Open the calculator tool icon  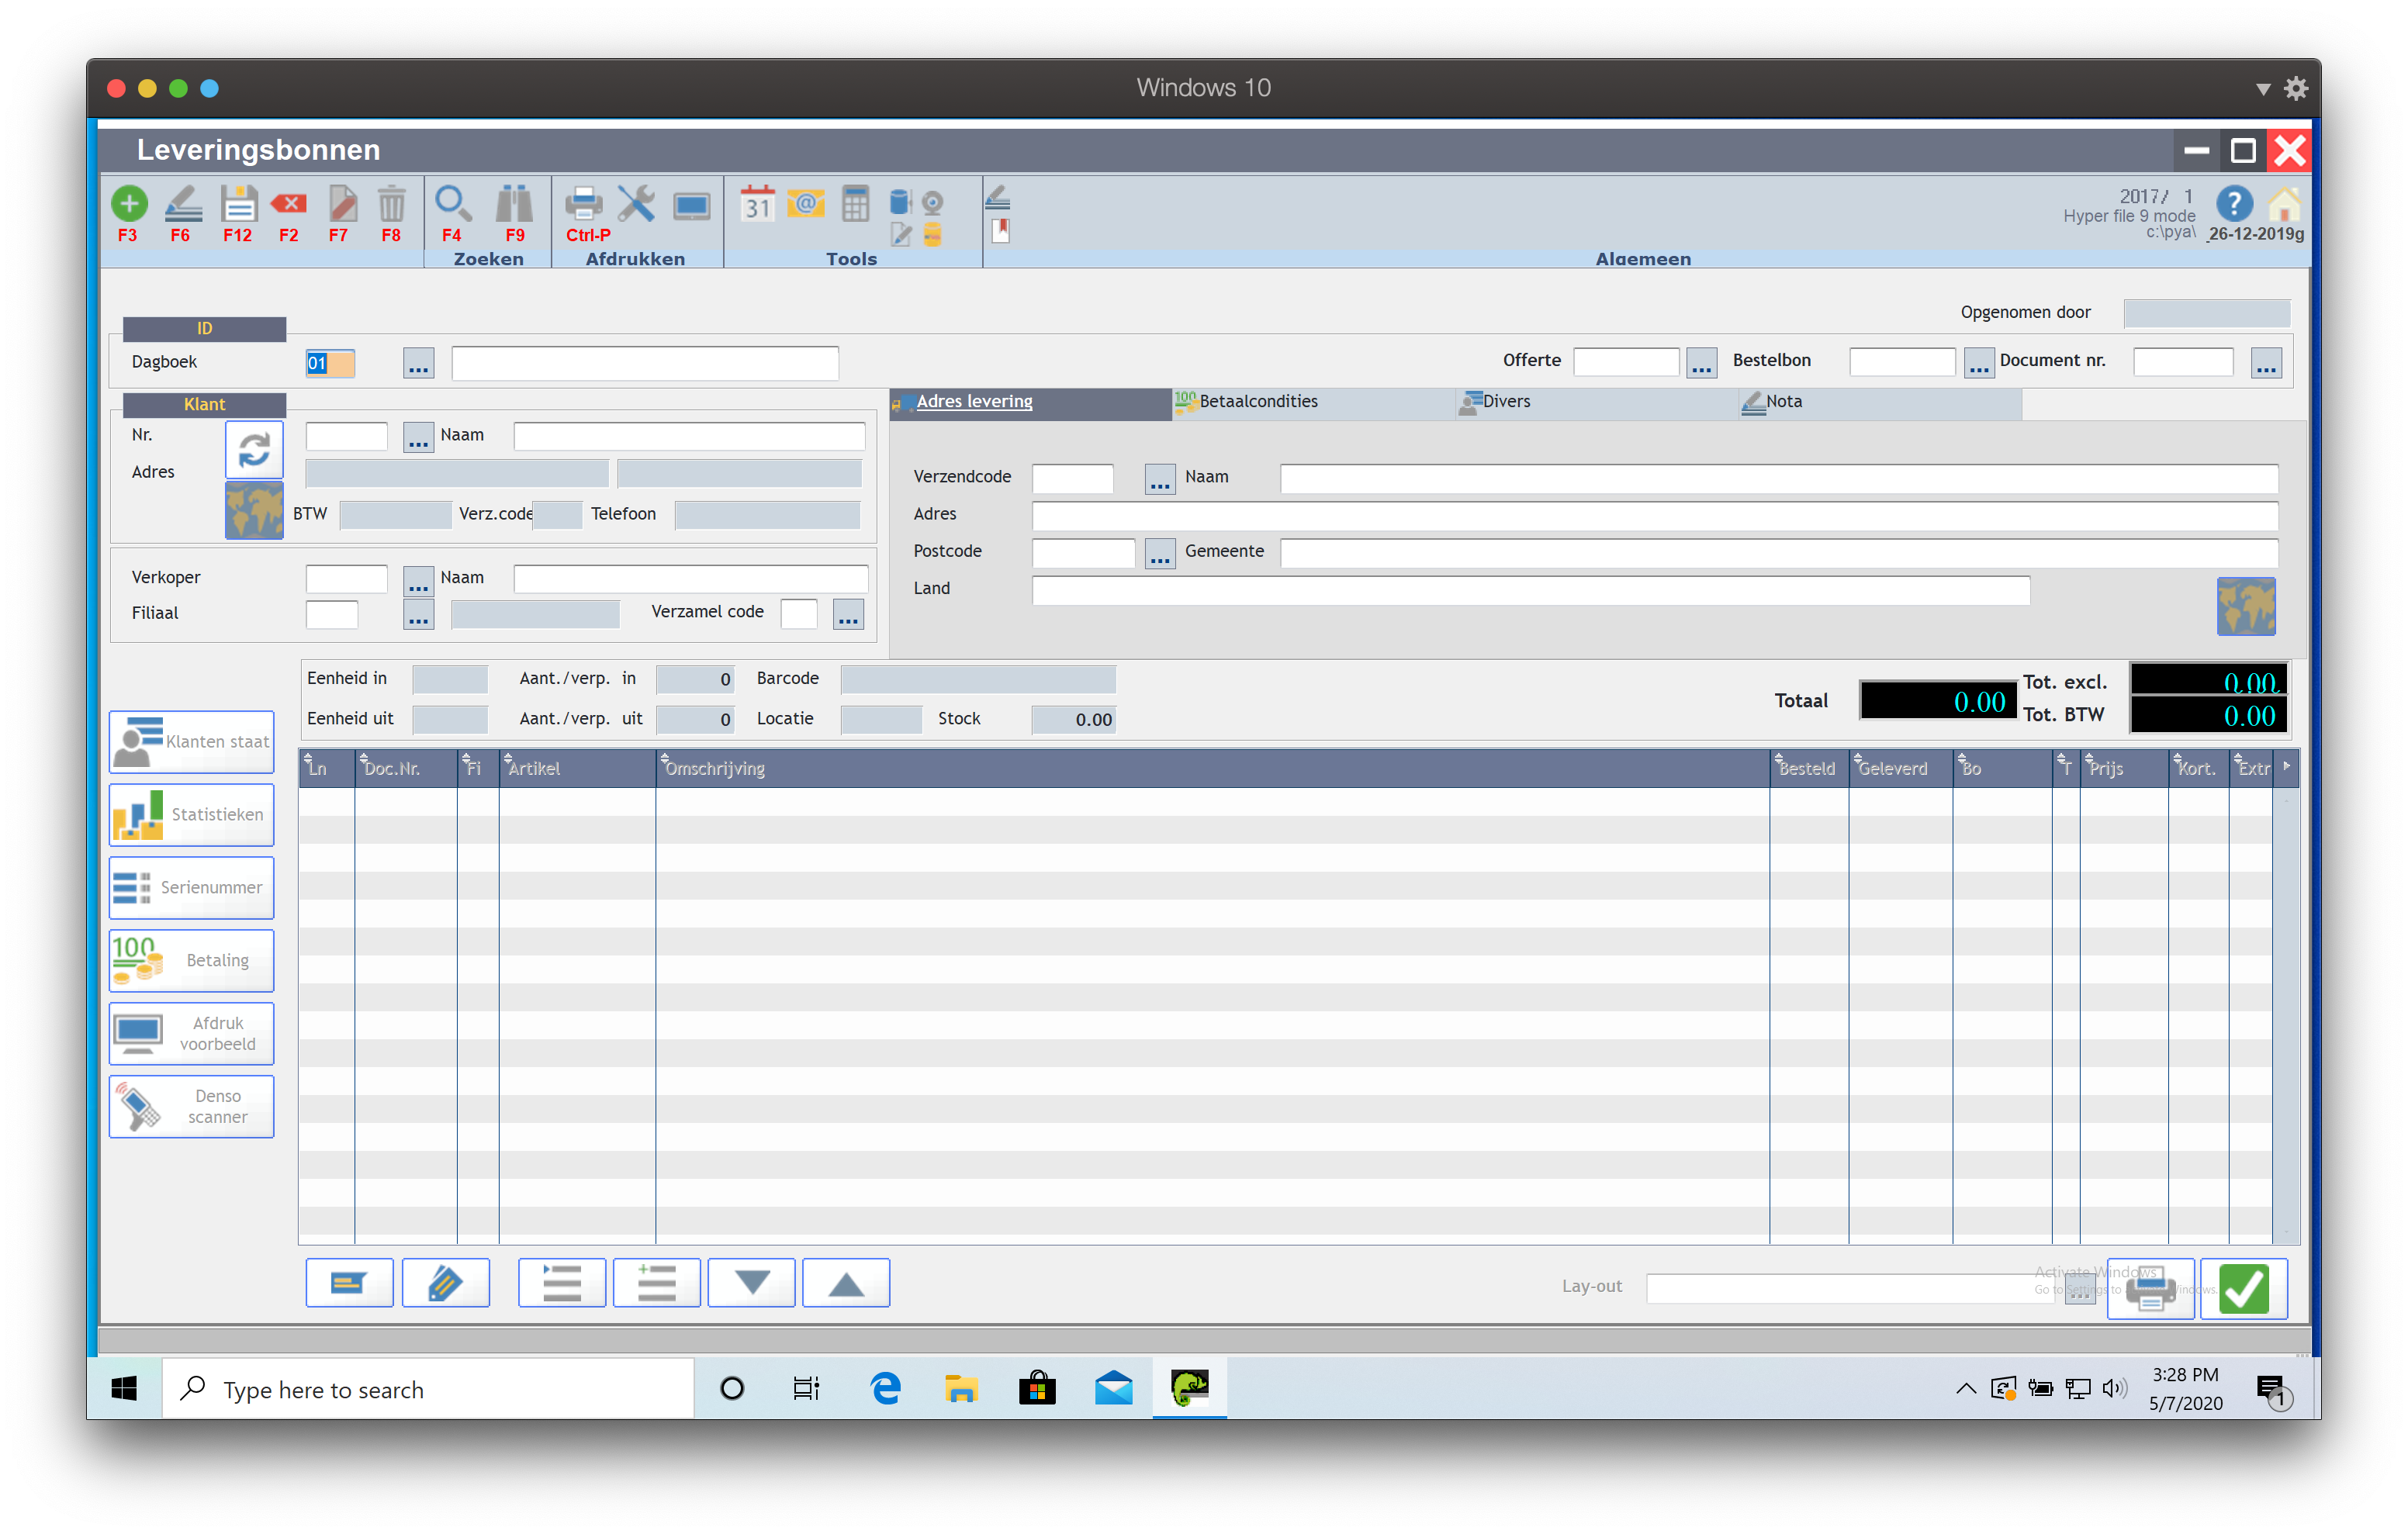[x=855, y=204]
